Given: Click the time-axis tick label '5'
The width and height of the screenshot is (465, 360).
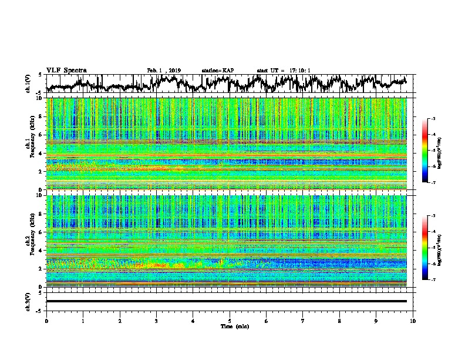Looking at the screenshot, I should [x=230, y=321].
